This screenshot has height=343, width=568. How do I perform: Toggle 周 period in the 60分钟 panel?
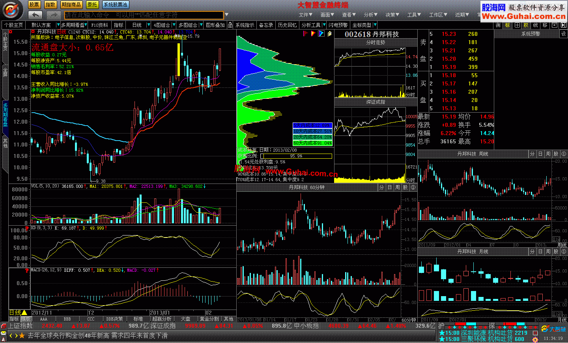[397, 187]
